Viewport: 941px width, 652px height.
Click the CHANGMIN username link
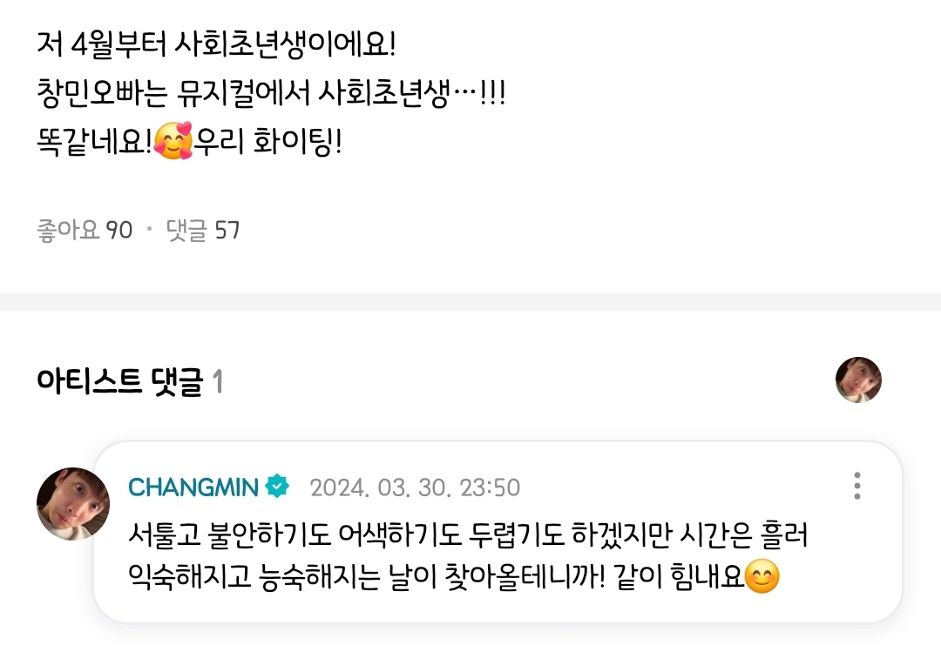[193, 487]
